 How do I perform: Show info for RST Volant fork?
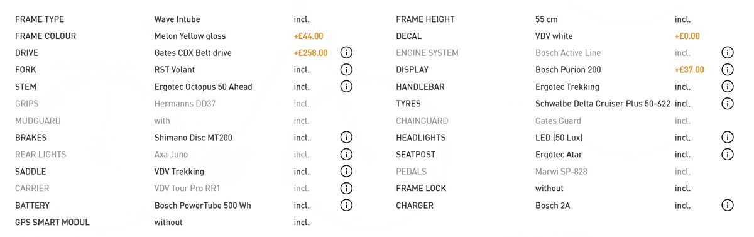pyautogui.click(x=346, y=70)
